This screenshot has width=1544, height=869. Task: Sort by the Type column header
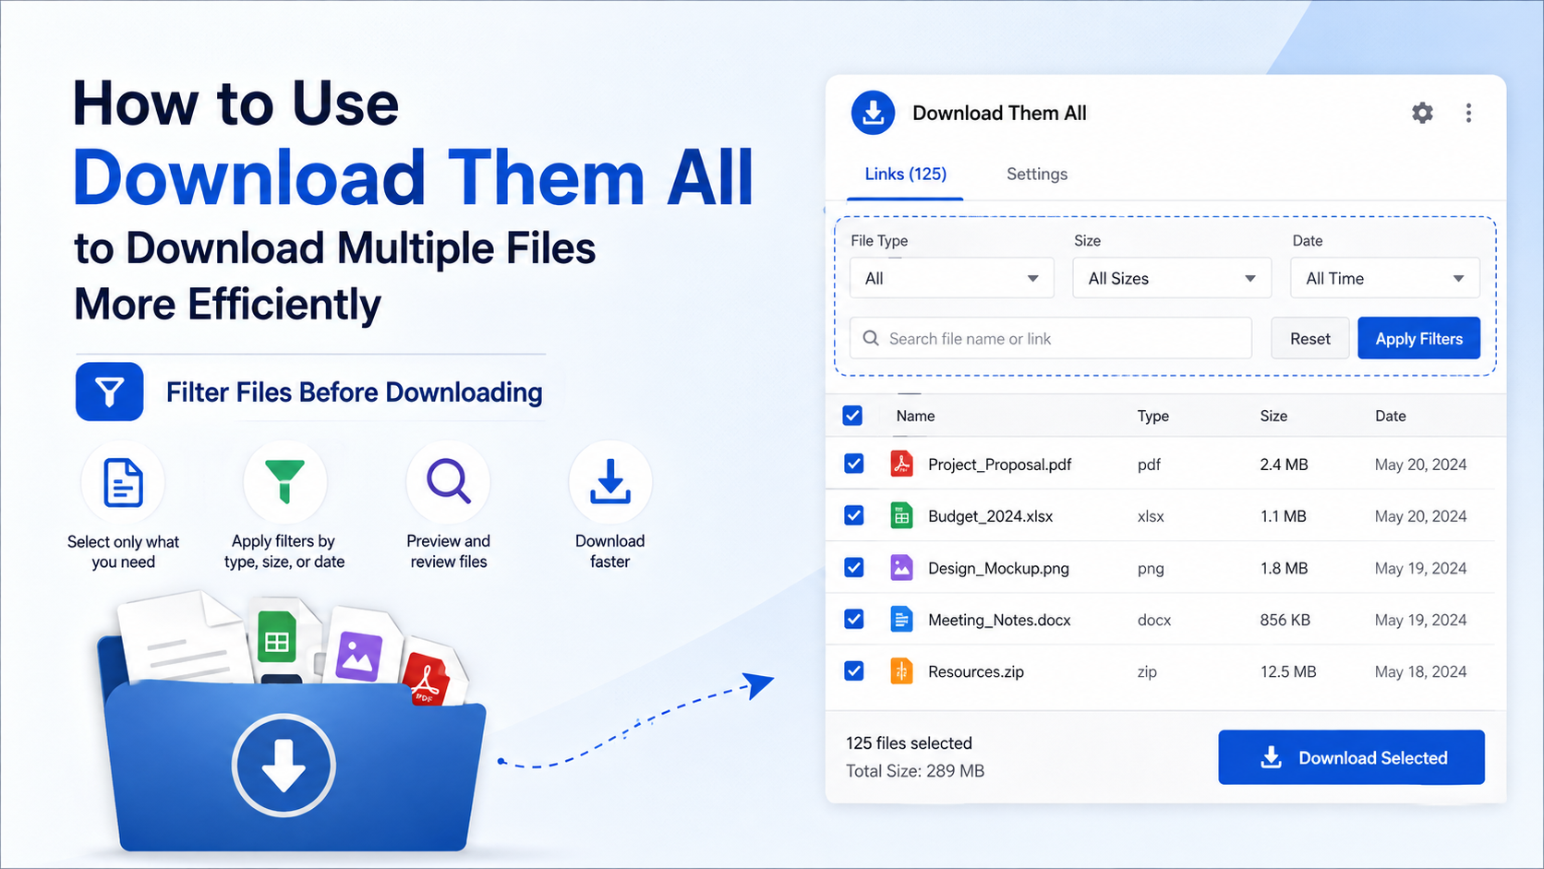pyautogui.click(x=1153, y=416)
